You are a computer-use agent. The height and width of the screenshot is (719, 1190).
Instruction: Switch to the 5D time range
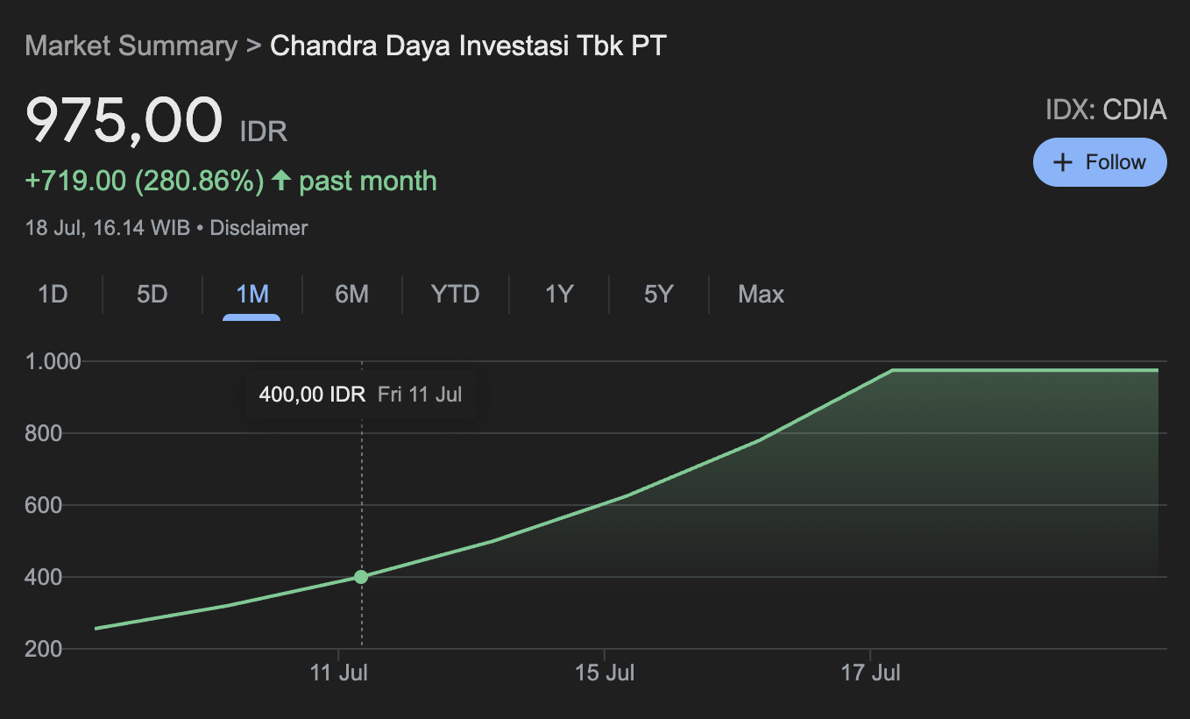click(x=151, y=294)
